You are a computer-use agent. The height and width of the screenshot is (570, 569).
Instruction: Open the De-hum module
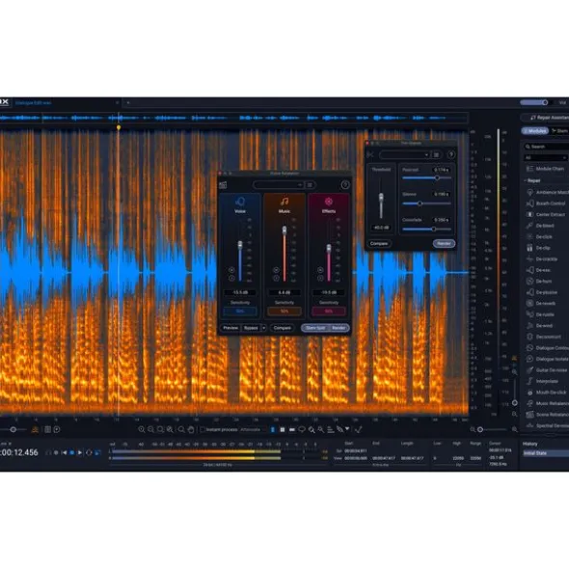click(x=539, y=281)
